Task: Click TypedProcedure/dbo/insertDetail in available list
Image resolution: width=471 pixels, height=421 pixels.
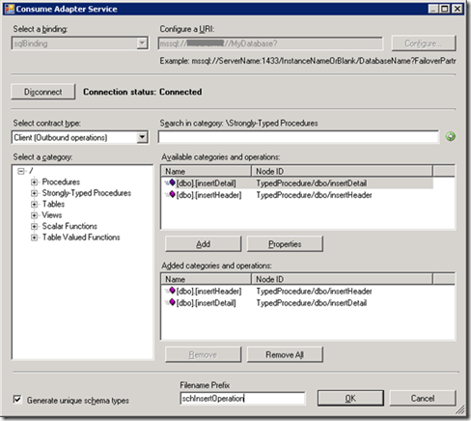Action: [312, 183]
